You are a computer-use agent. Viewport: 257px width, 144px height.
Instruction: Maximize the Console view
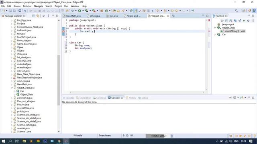tap(253, 98)
